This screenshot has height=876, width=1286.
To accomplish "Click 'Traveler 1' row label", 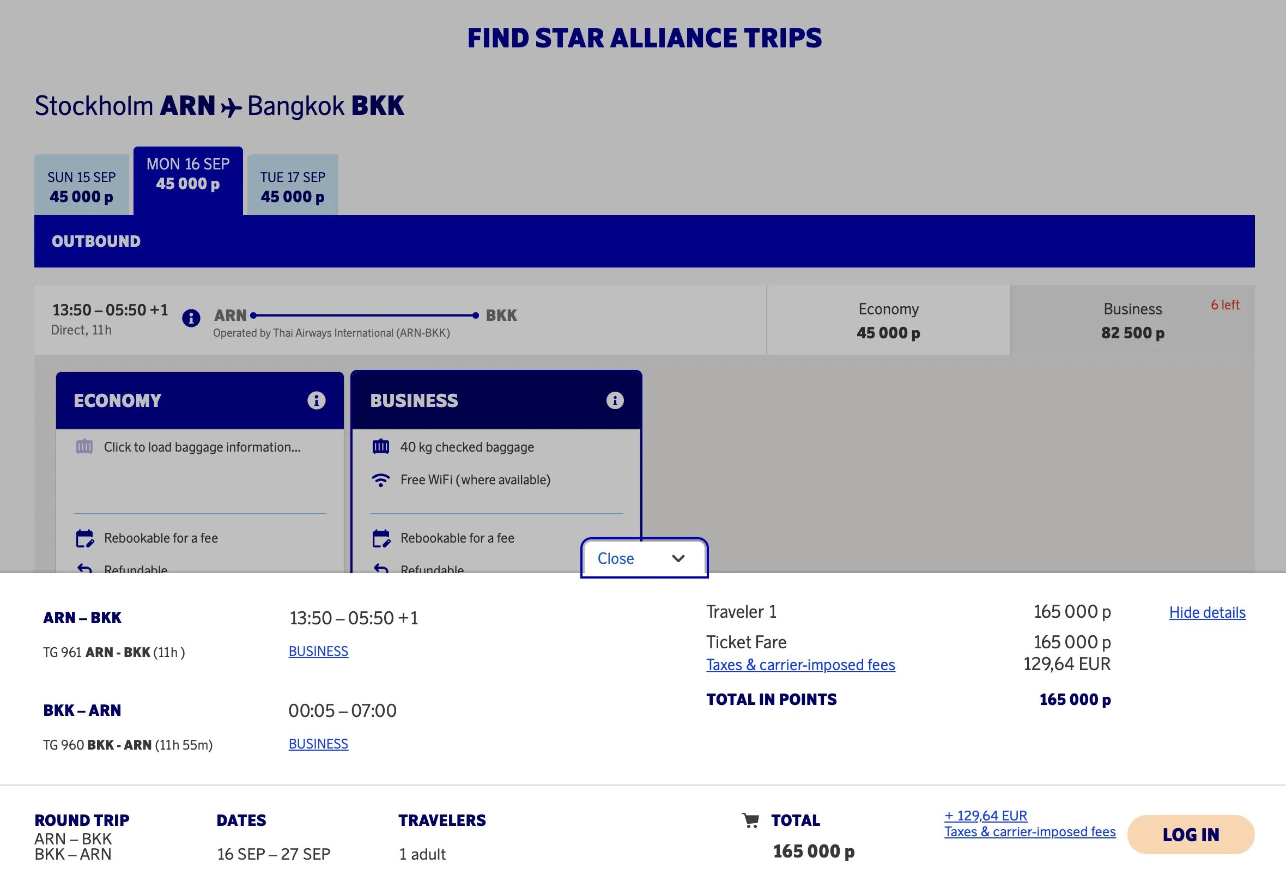I will click(742, 611).
